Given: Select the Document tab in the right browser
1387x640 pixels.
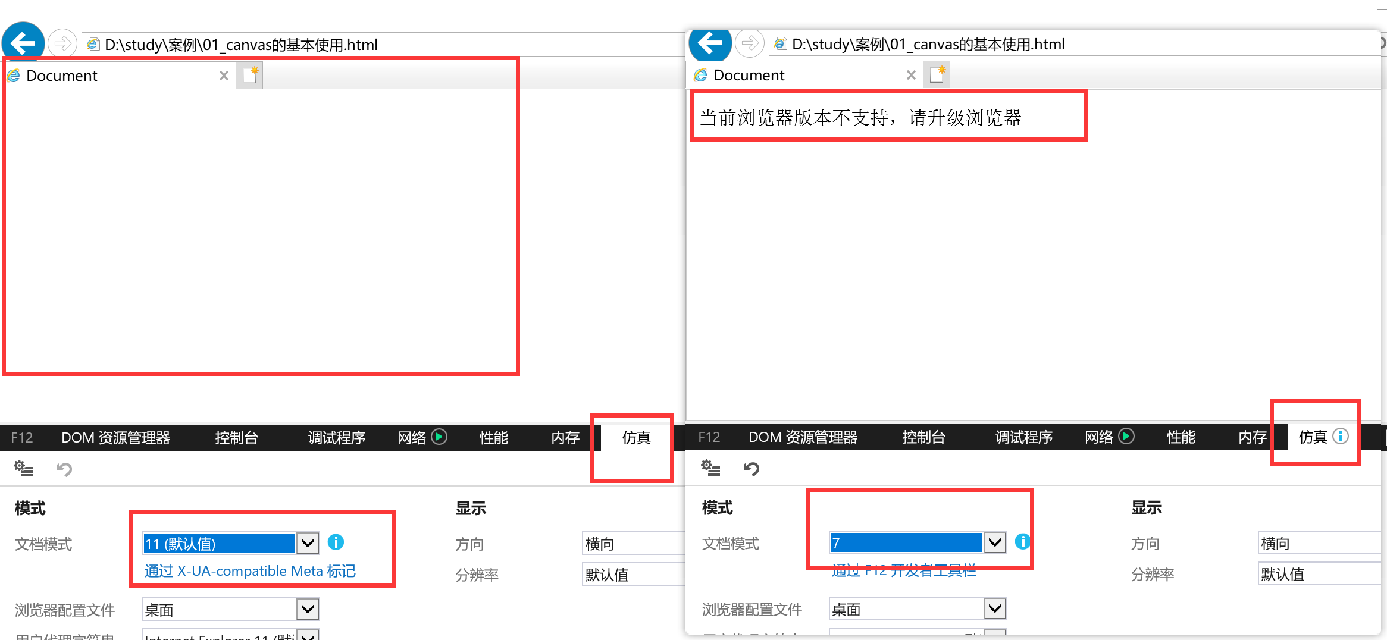Looking at the screenshot, I should pyautogui.click(x=803, y=75).
